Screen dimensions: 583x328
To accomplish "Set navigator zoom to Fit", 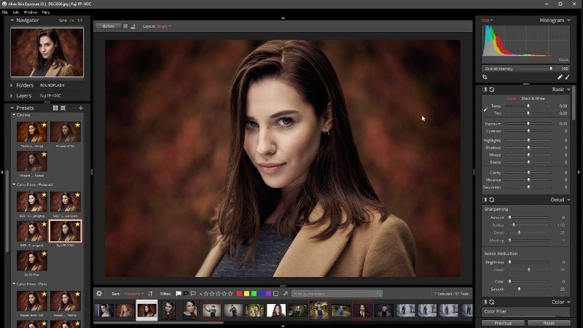I will tap(71, 20).
